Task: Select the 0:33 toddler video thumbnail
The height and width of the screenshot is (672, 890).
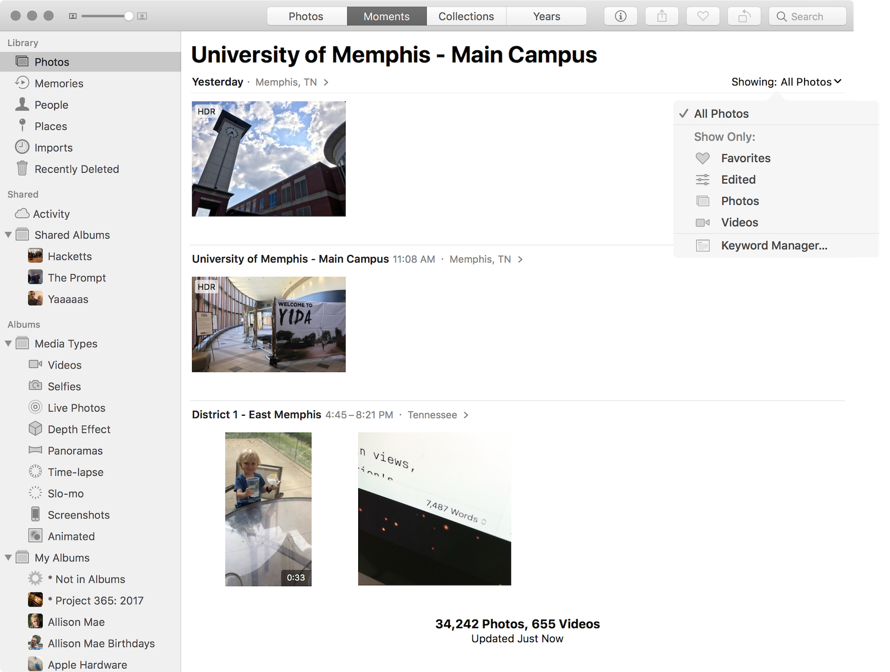Action: point(268,509)
